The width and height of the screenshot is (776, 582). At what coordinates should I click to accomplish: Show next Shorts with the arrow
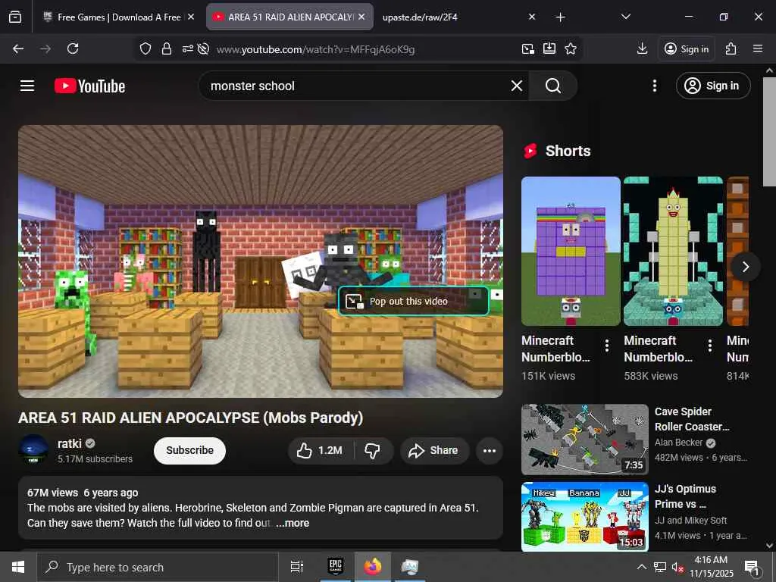(746, 267)
